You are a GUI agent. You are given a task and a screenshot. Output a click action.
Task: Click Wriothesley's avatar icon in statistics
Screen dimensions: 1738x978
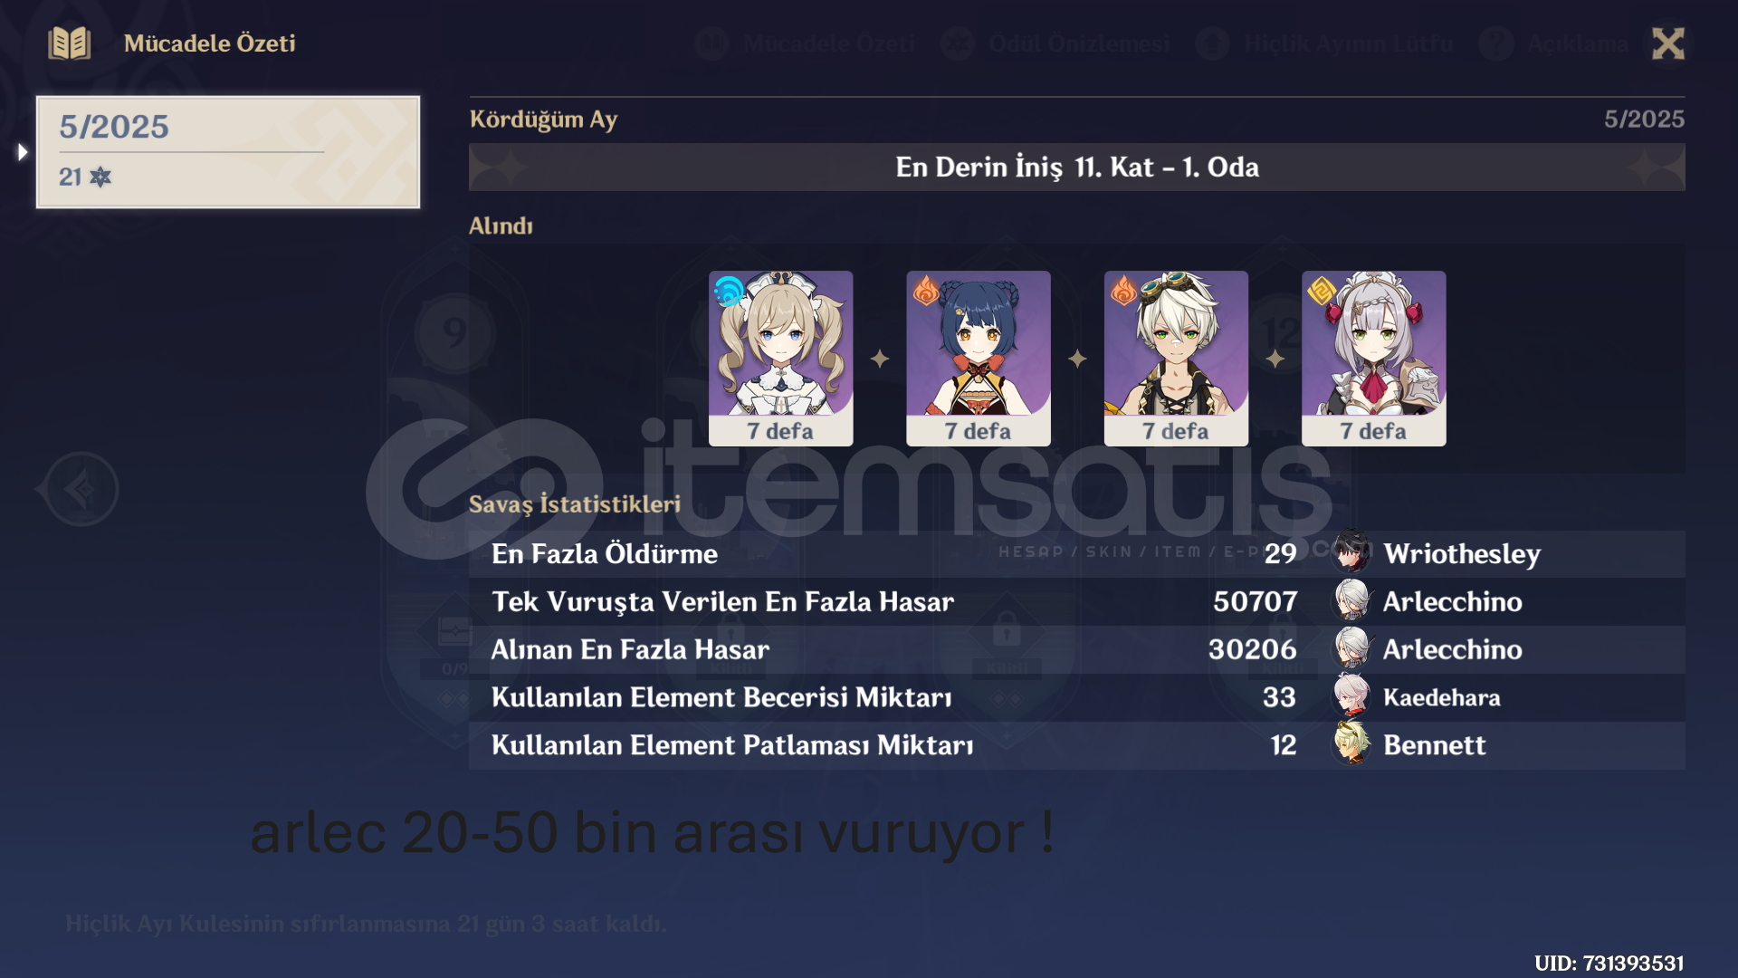click(x=1351, y=552)
